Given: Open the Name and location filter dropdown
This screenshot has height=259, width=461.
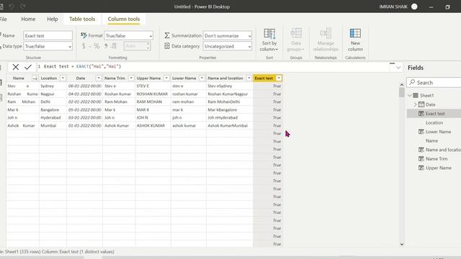Looking at the screenshot, I should pos(249,78).
